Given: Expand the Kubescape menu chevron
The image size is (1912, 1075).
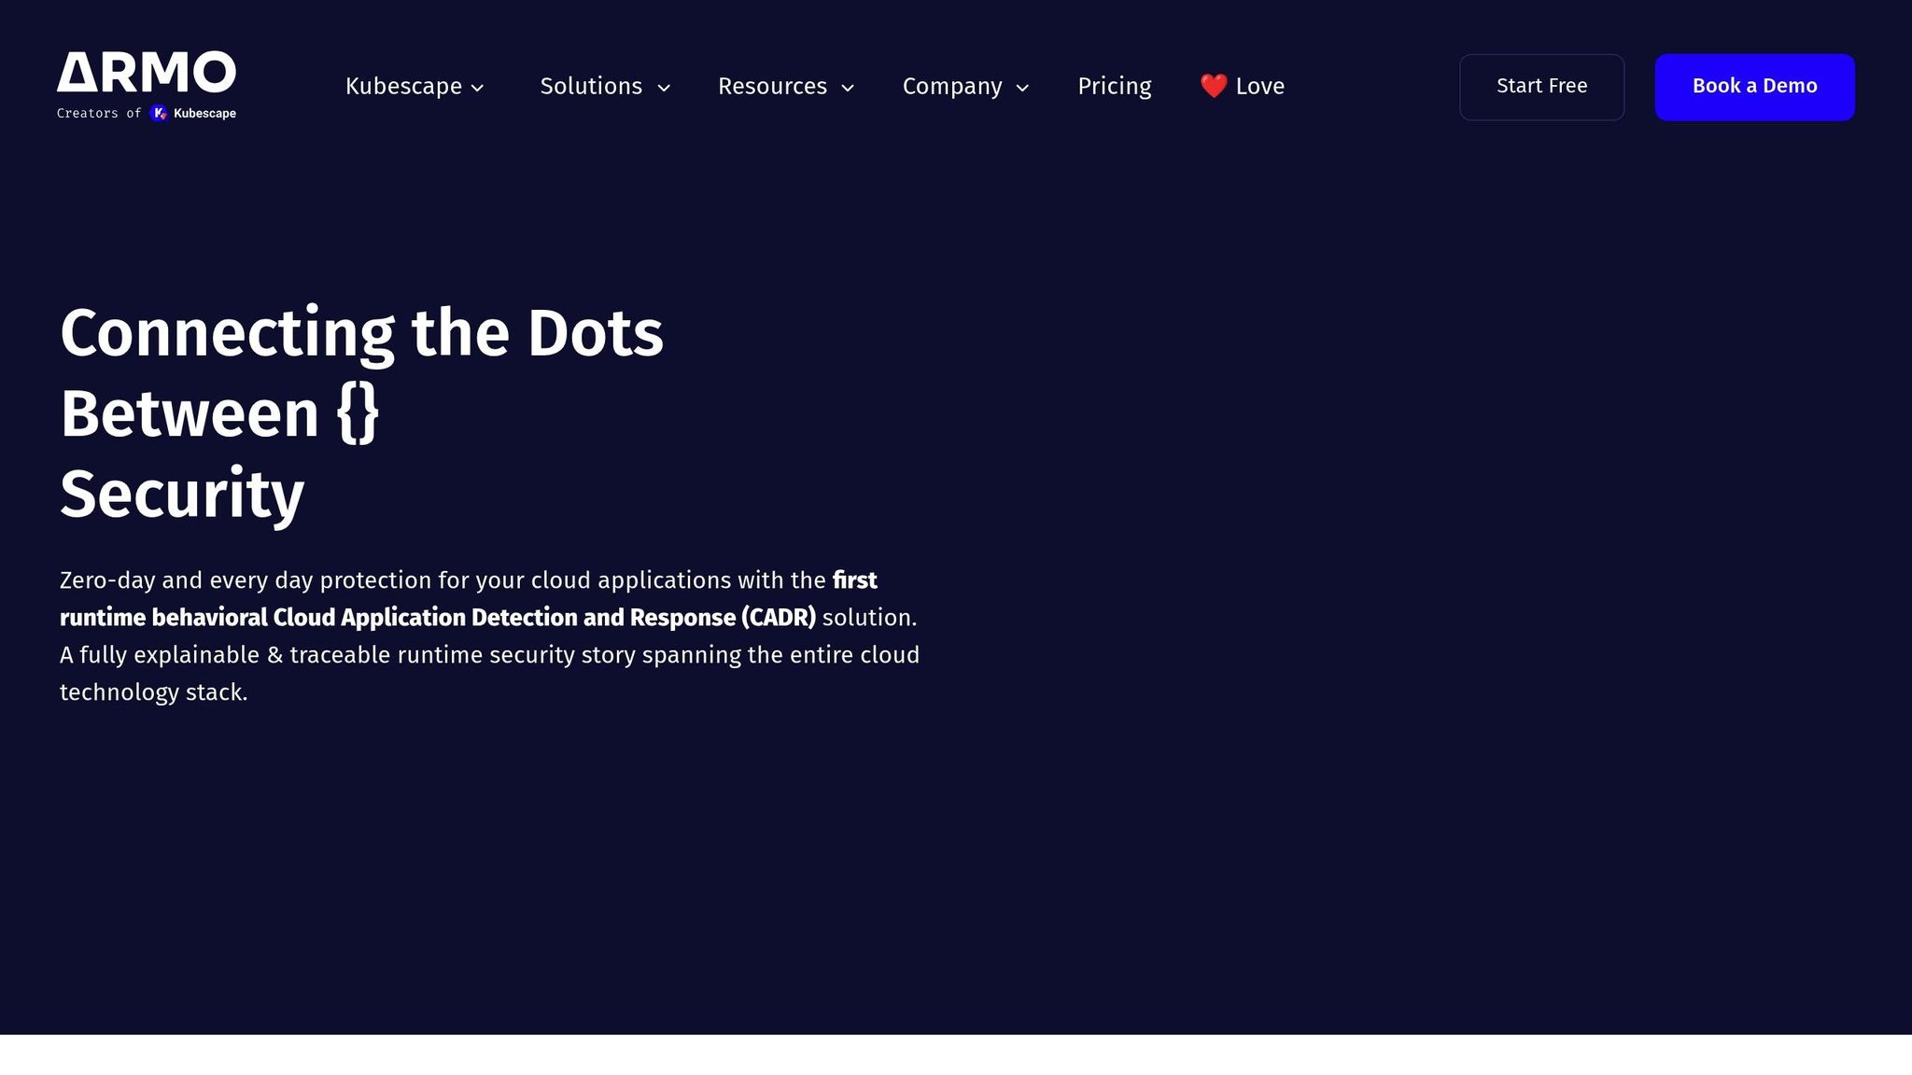Looking at the screenshot, I should pos(478,88).
